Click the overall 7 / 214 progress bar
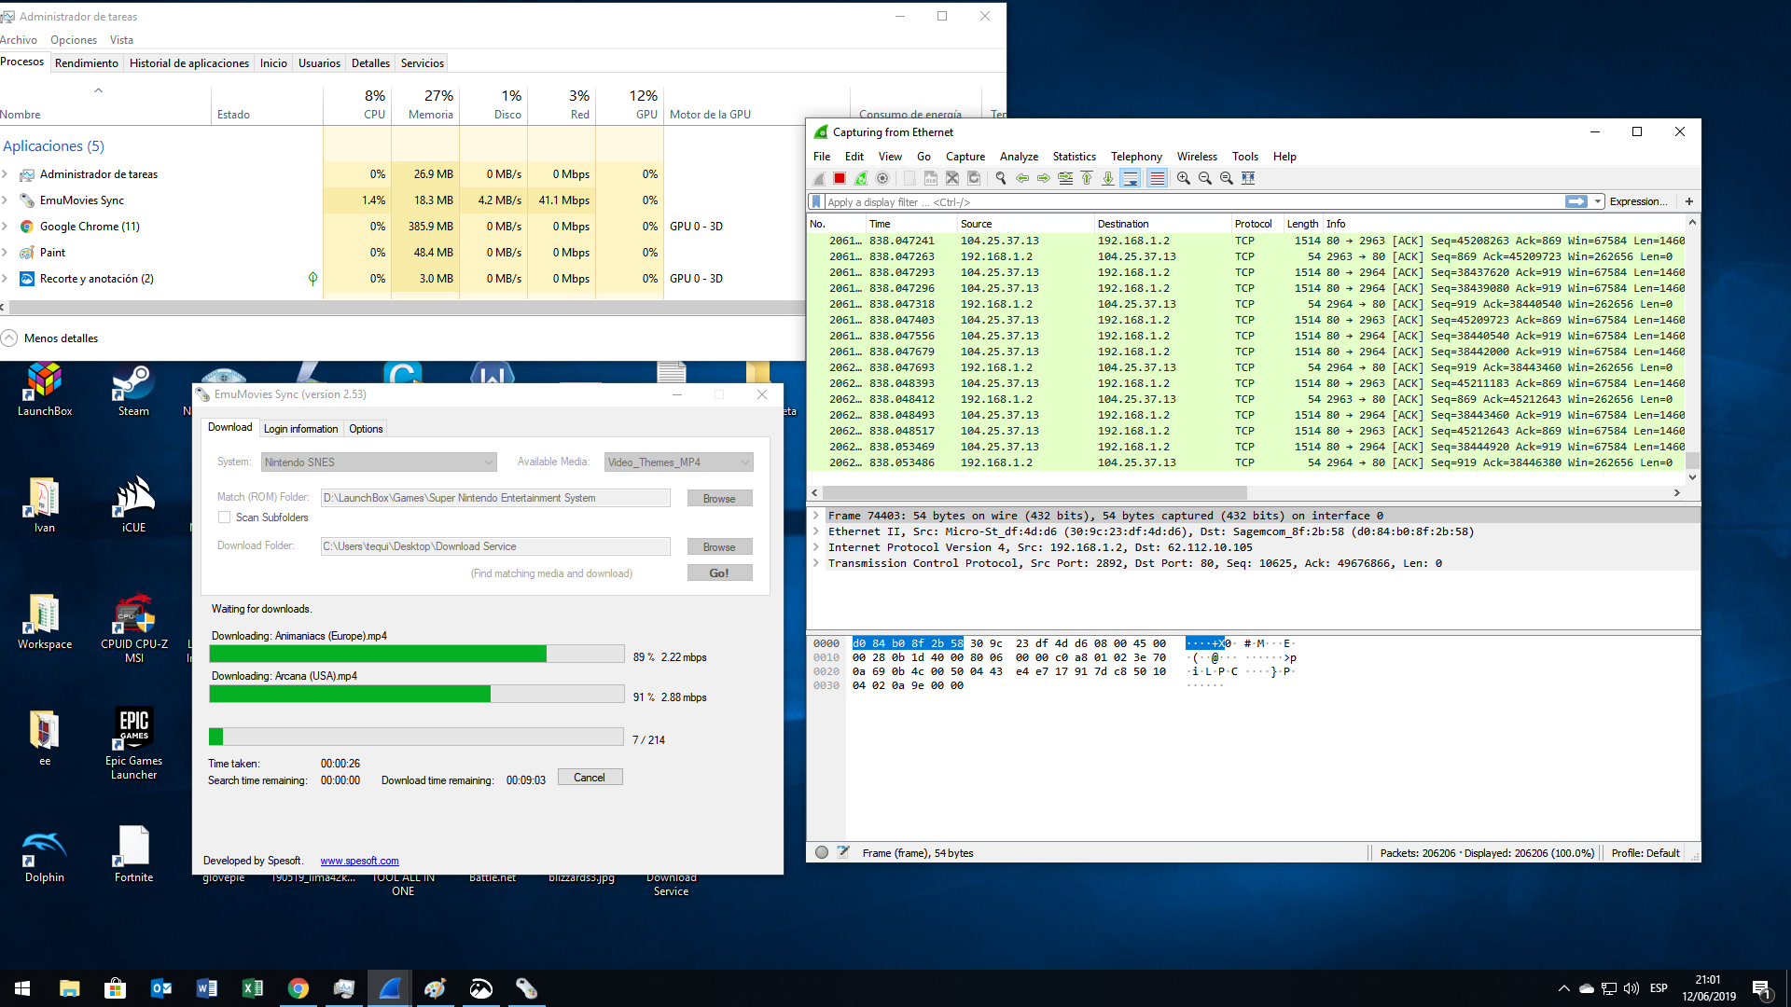The image size is (1791, 1007). tap(417, 737)
